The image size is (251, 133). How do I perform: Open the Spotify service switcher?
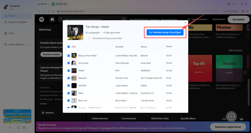[x=59, y=4]
